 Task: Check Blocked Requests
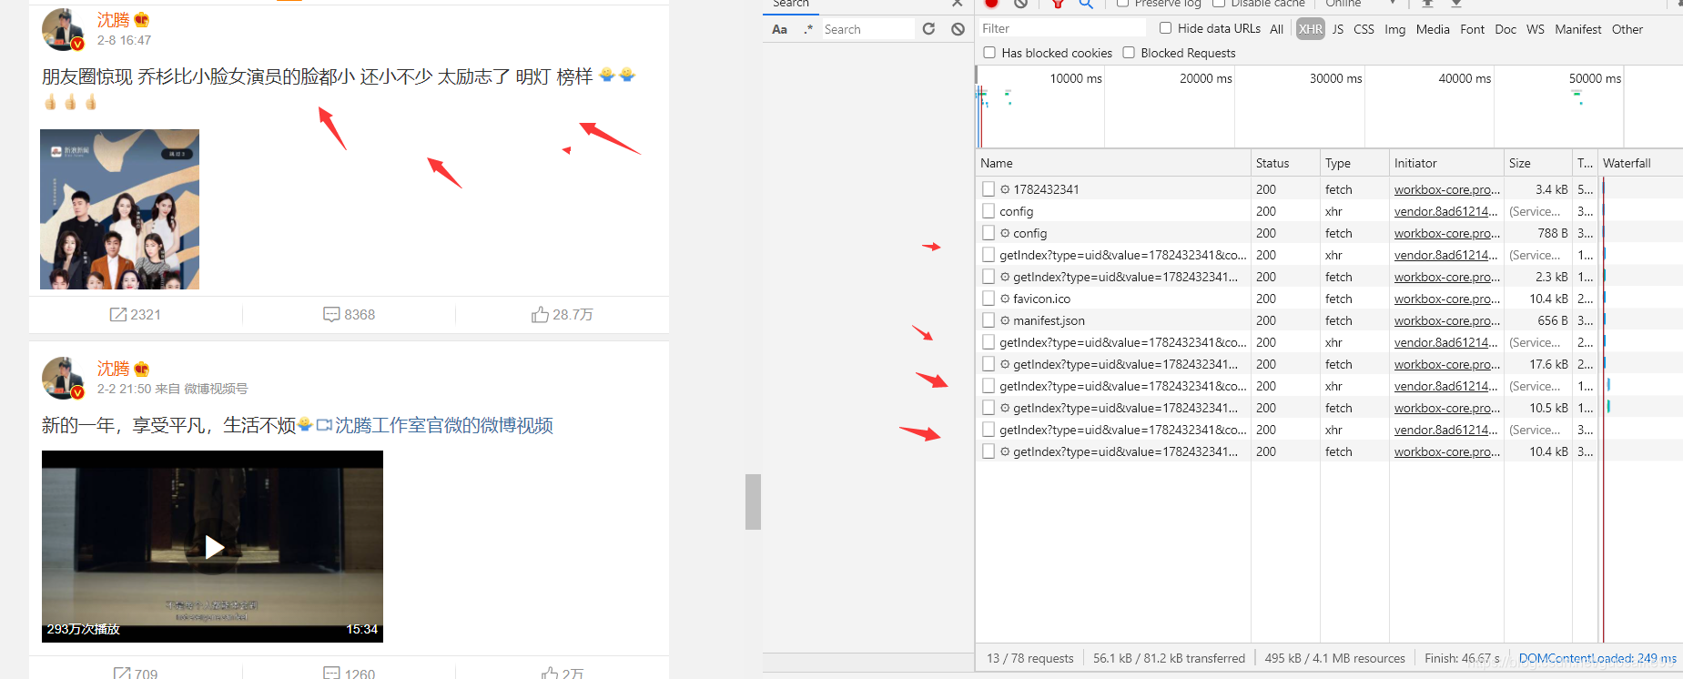pyautogui.click(x=1129, y=53)
